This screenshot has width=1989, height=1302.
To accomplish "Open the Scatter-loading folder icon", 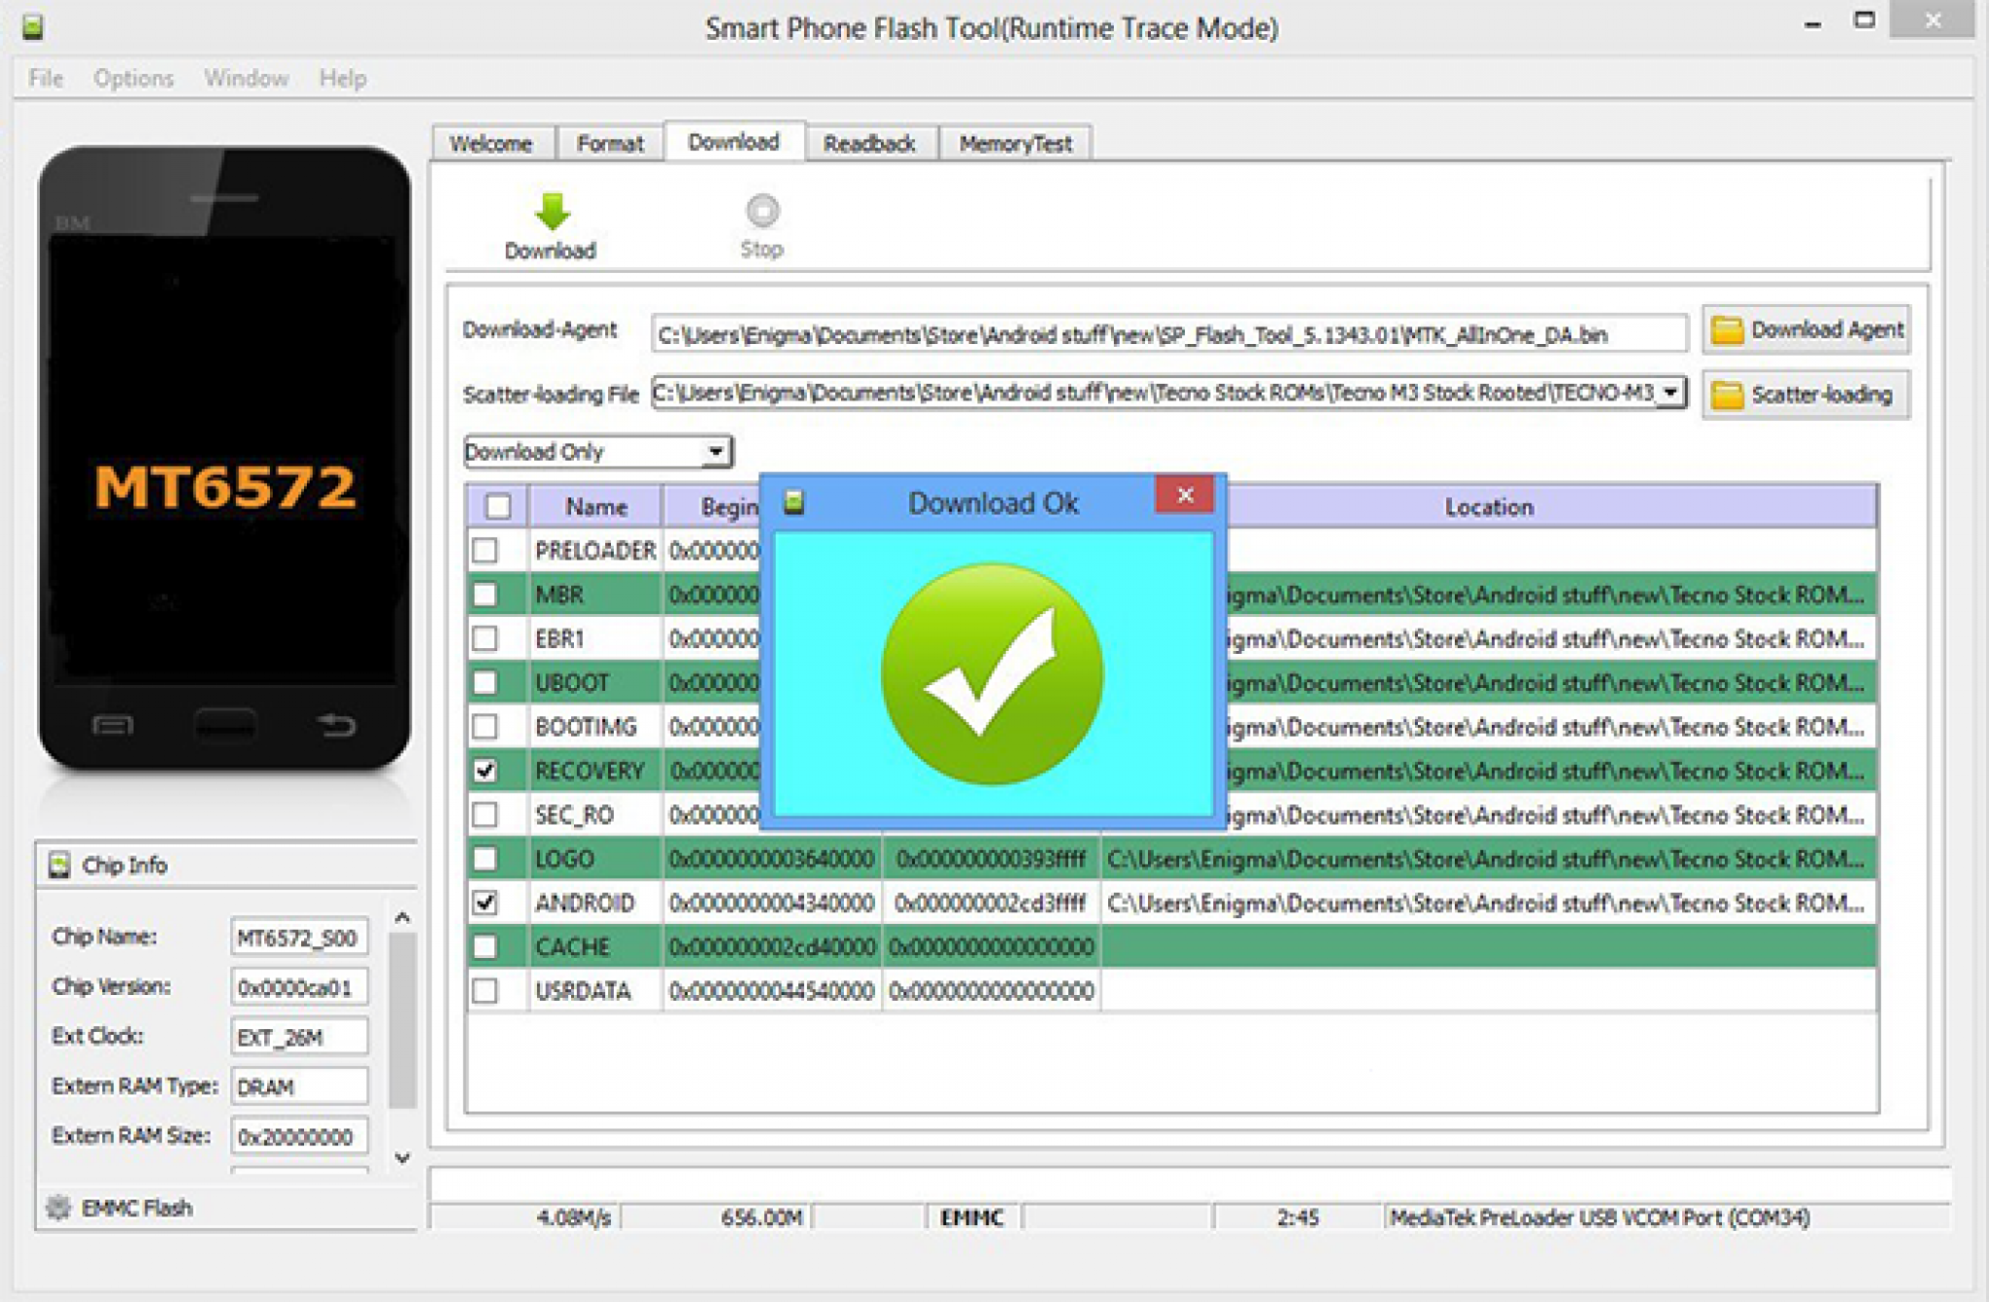I will pyautogui.click(x=1729, y=394).
